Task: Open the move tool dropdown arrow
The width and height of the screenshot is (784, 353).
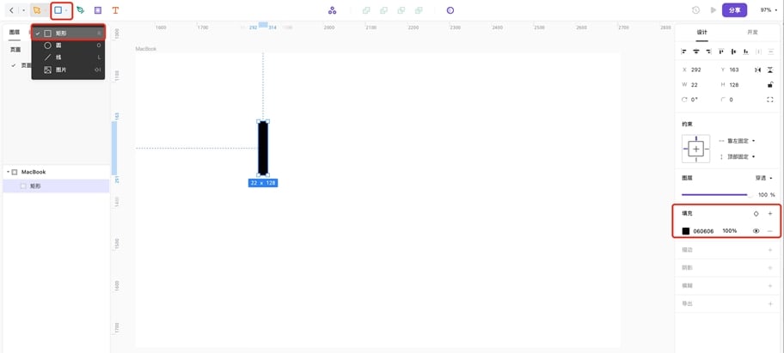Action: pyautogui.click(x=45, y=10)
